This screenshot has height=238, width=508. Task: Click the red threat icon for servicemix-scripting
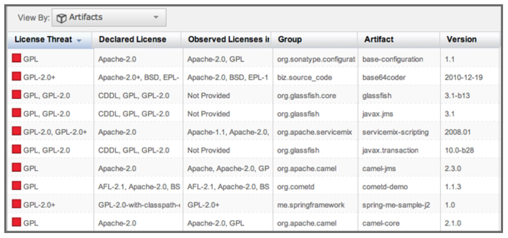coord(17,132)
